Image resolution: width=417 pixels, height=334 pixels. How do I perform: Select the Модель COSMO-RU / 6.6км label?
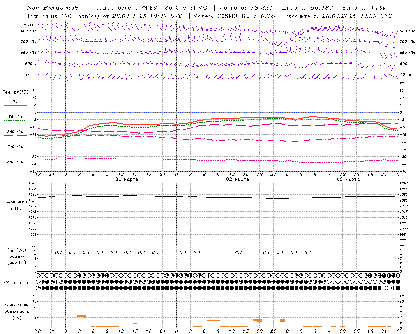point(235,16)
